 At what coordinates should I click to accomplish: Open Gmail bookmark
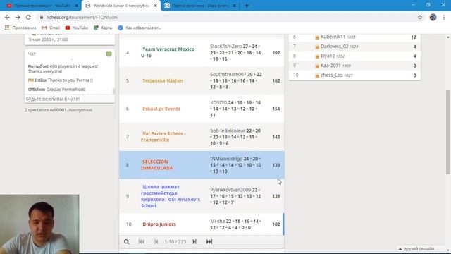tap(51, 28)
